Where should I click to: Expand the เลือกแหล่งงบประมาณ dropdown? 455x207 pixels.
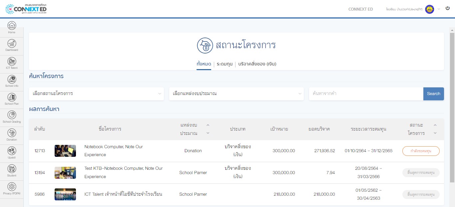tap(236, 94)
